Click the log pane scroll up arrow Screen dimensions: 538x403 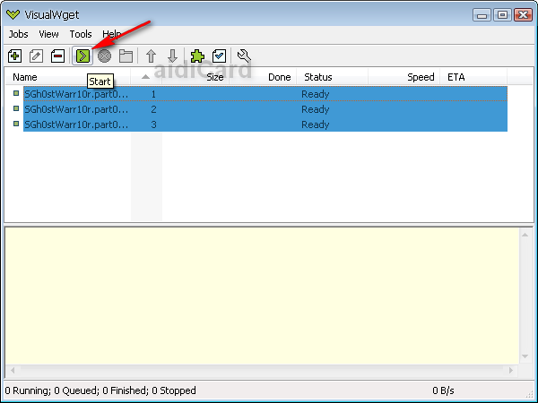[x=525, y=235]
